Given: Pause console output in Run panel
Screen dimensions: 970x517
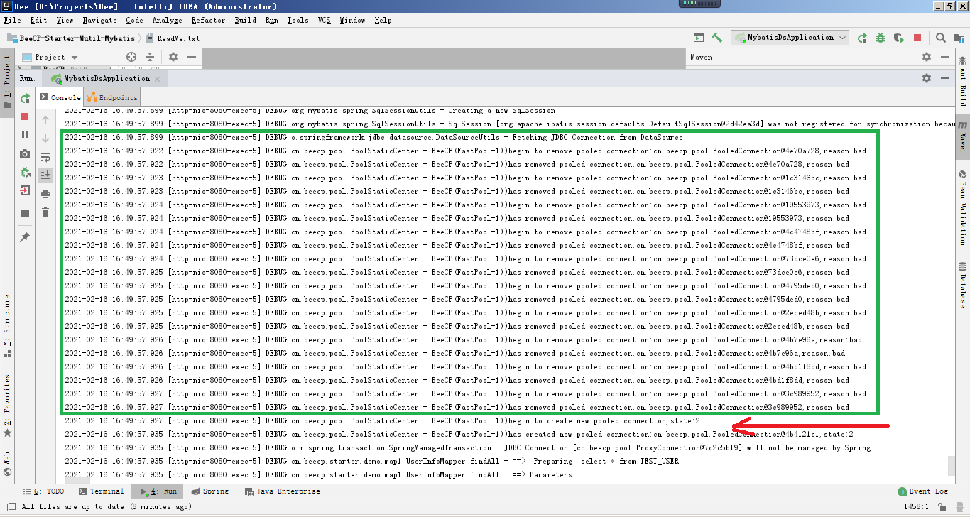Looking at the screenshot, I should pos(25,135).
